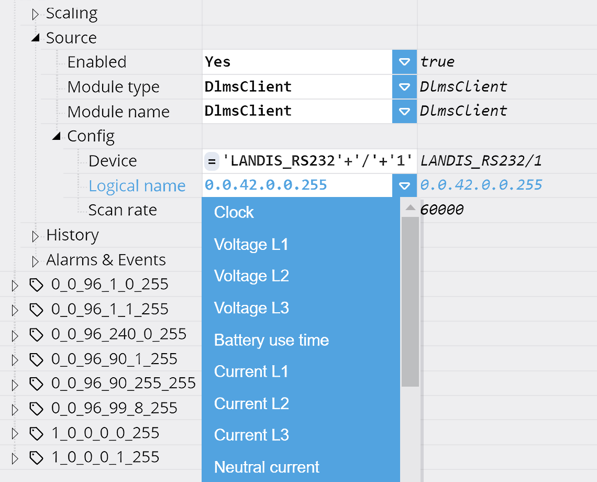Open the Enabled dropdown
The image size is (597, 482).
pyautogui.click(x=404, y=62)
